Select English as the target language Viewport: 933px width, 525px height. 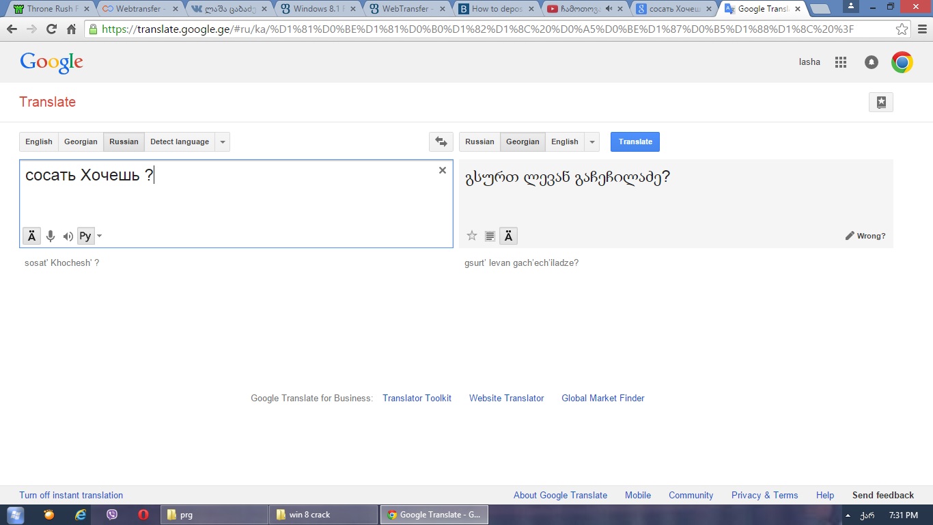565,142
